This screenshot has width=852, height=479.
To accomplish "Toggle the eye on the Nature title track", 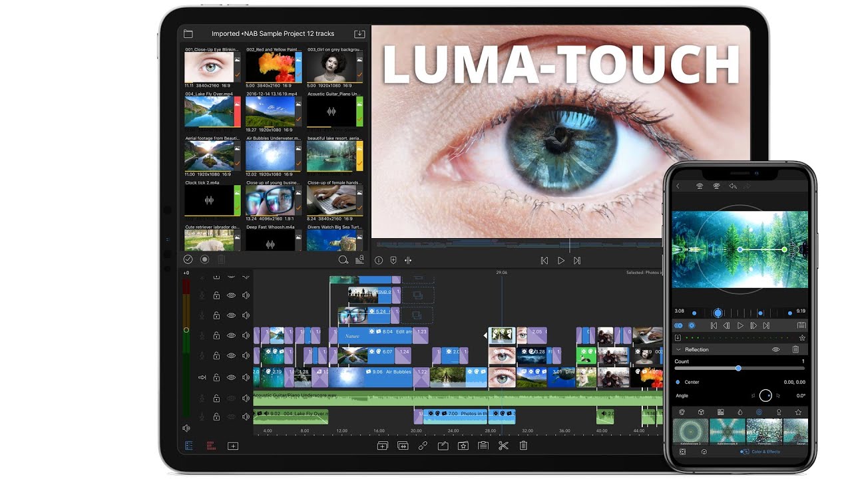I will pos(231,335).
